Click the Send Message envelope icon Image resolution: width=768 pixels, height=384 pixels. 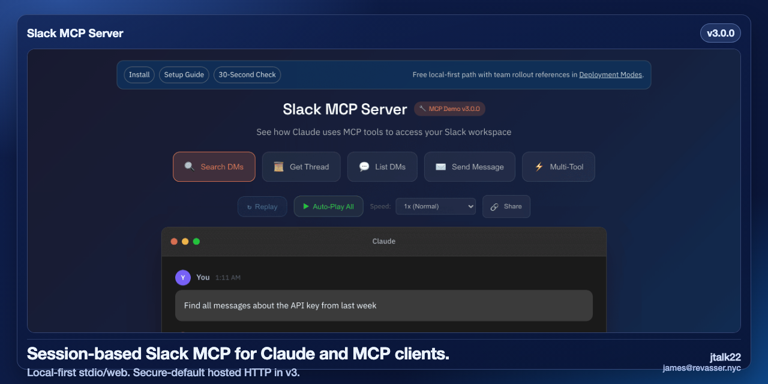pos(440,166)
